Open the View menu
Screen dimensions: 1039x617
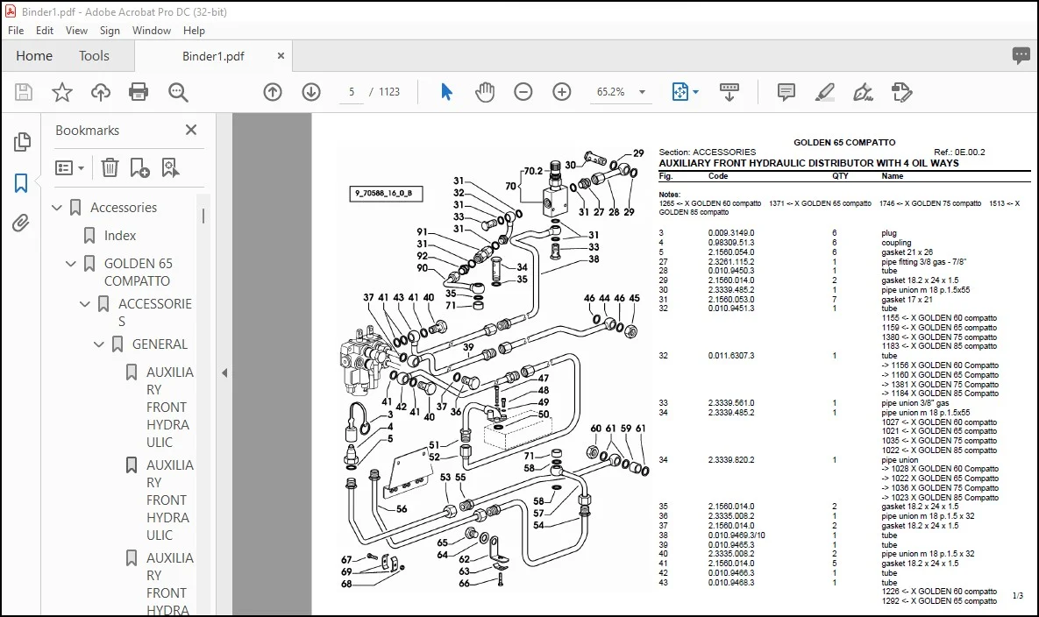pos(76,31)
